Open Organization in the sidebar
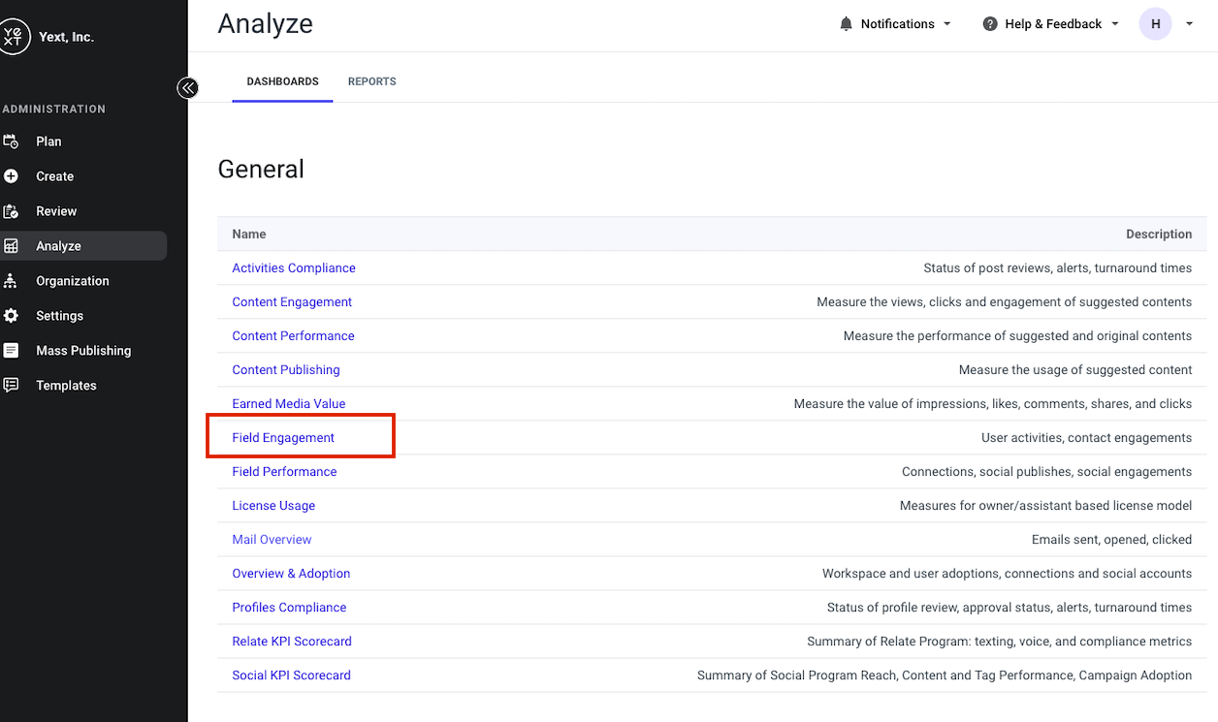Screen dimensions: 1218x722 pos(83,281)
